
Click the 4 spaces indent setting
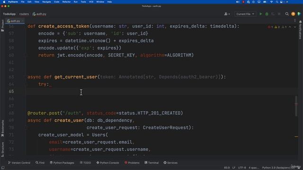tap(254, 168)
